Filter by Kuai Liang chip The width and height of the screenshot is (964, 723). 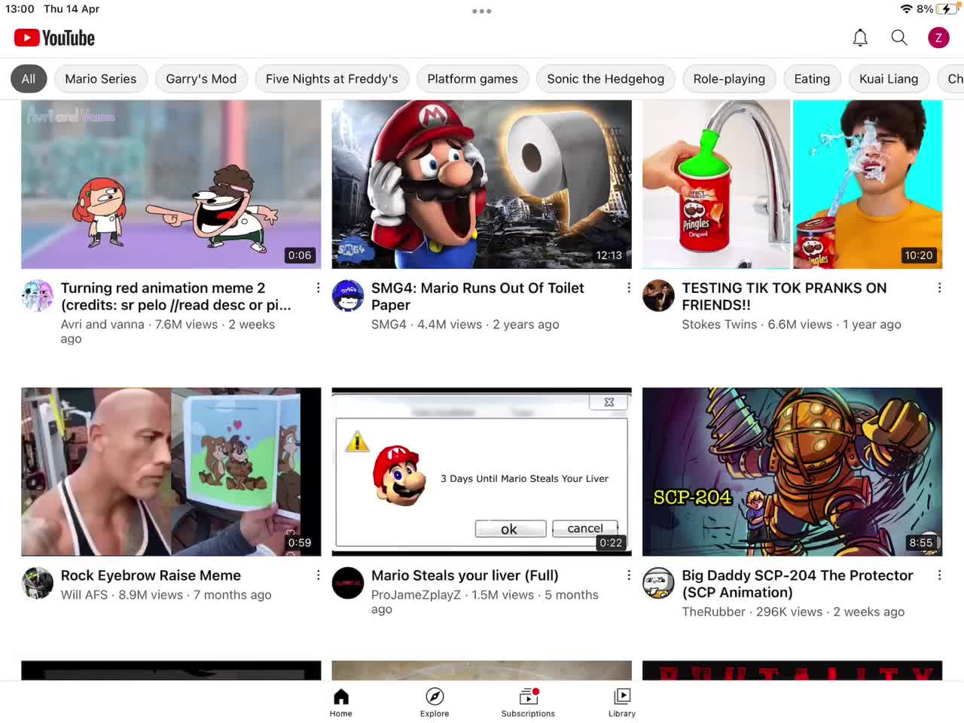click(x=889, y=79)
